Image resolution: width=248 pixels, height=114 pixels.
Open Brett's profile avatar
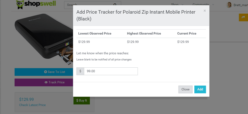click(x=229, y=5)
